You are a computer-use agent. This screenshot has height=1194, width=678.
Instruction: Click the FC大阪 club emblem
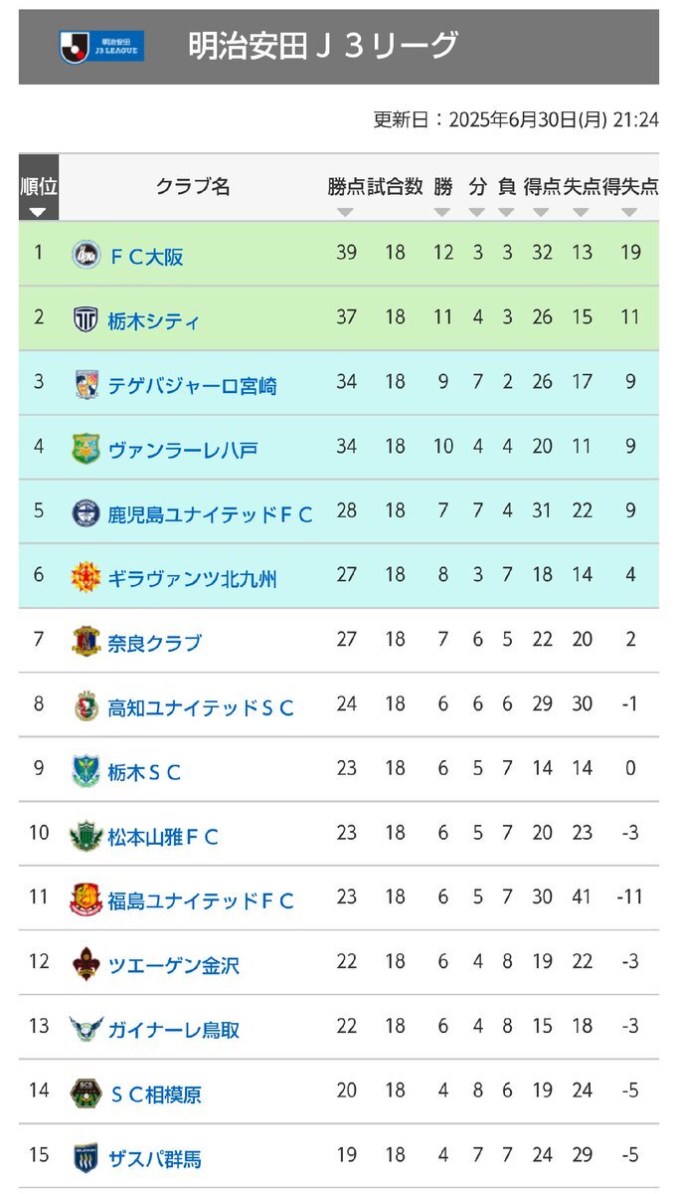tap(86, 255)
